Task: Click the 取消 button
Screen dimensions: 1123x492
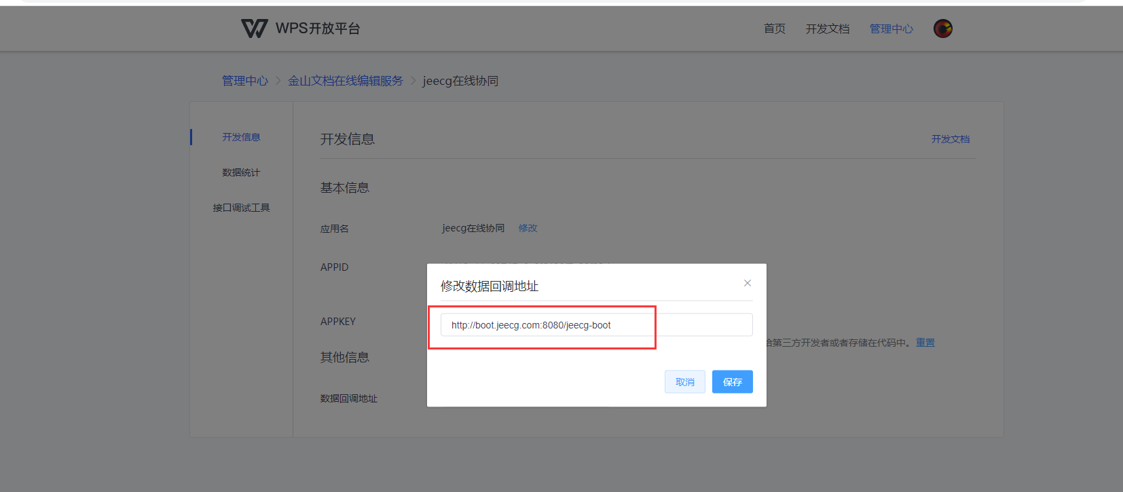Action: click(685, 382)
